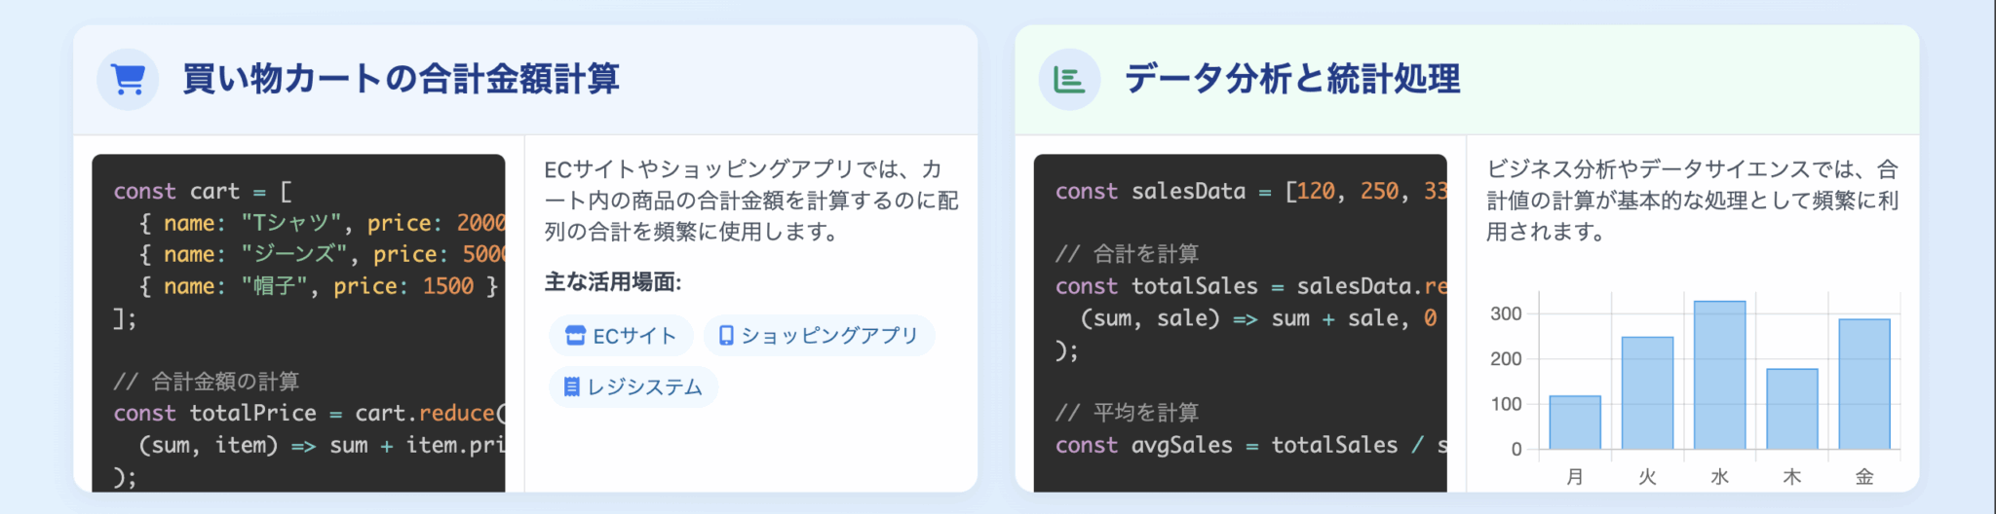Click the 買い物カートの合計金額計算 heading
Viewport: 1996px width, 514px height.
point(401,79)
